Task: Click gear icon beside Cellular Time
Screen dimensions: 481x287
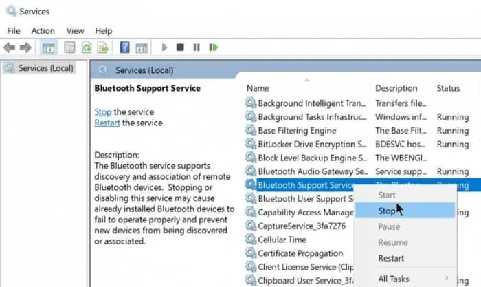Action: 251,239
